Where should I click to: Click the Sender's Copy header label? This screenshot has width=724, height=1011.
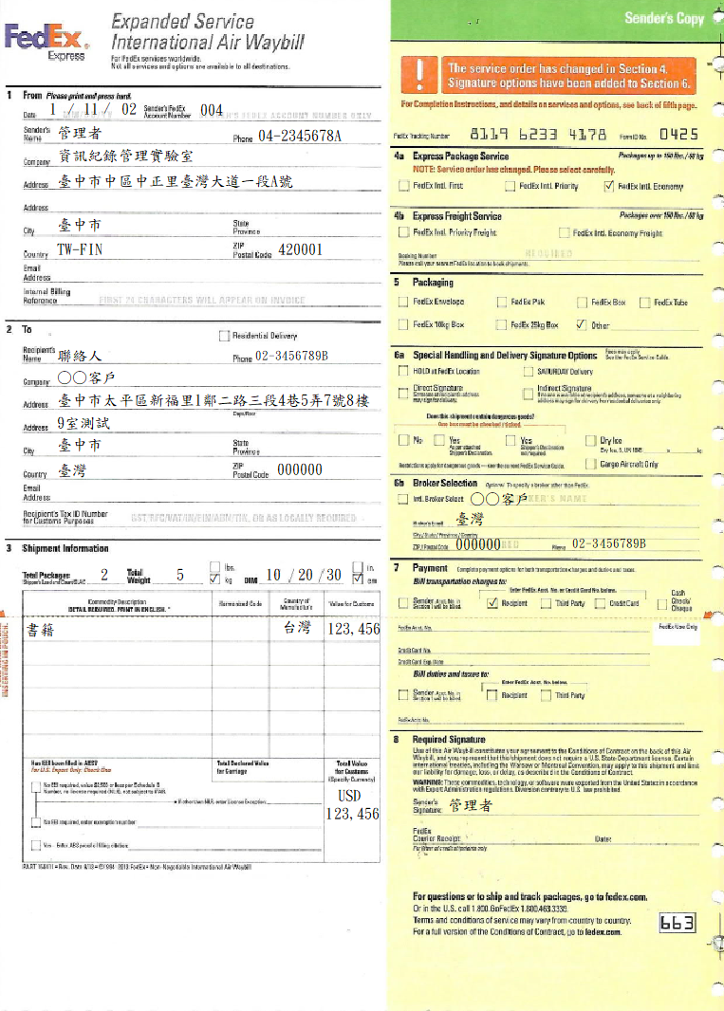[x=664, y=18]
